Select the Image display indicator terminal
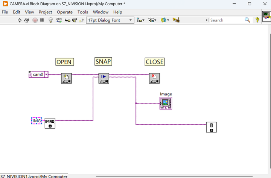Viewport: 271px width, 178px height. [166, 103]
